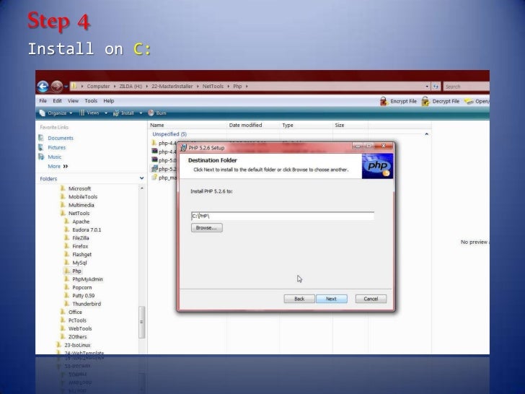525x394 pixels.
Task: Click the Encrypt File lock icon
Action: tap(384, 101)
